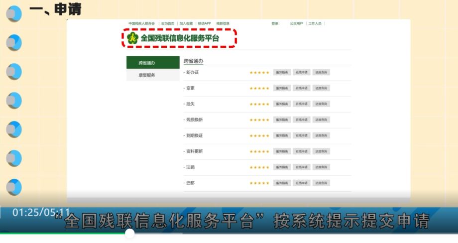Viewport: 458px width, 243px height.
Task: Click 进度查询 button for 挂失
Action: (321, 104)
